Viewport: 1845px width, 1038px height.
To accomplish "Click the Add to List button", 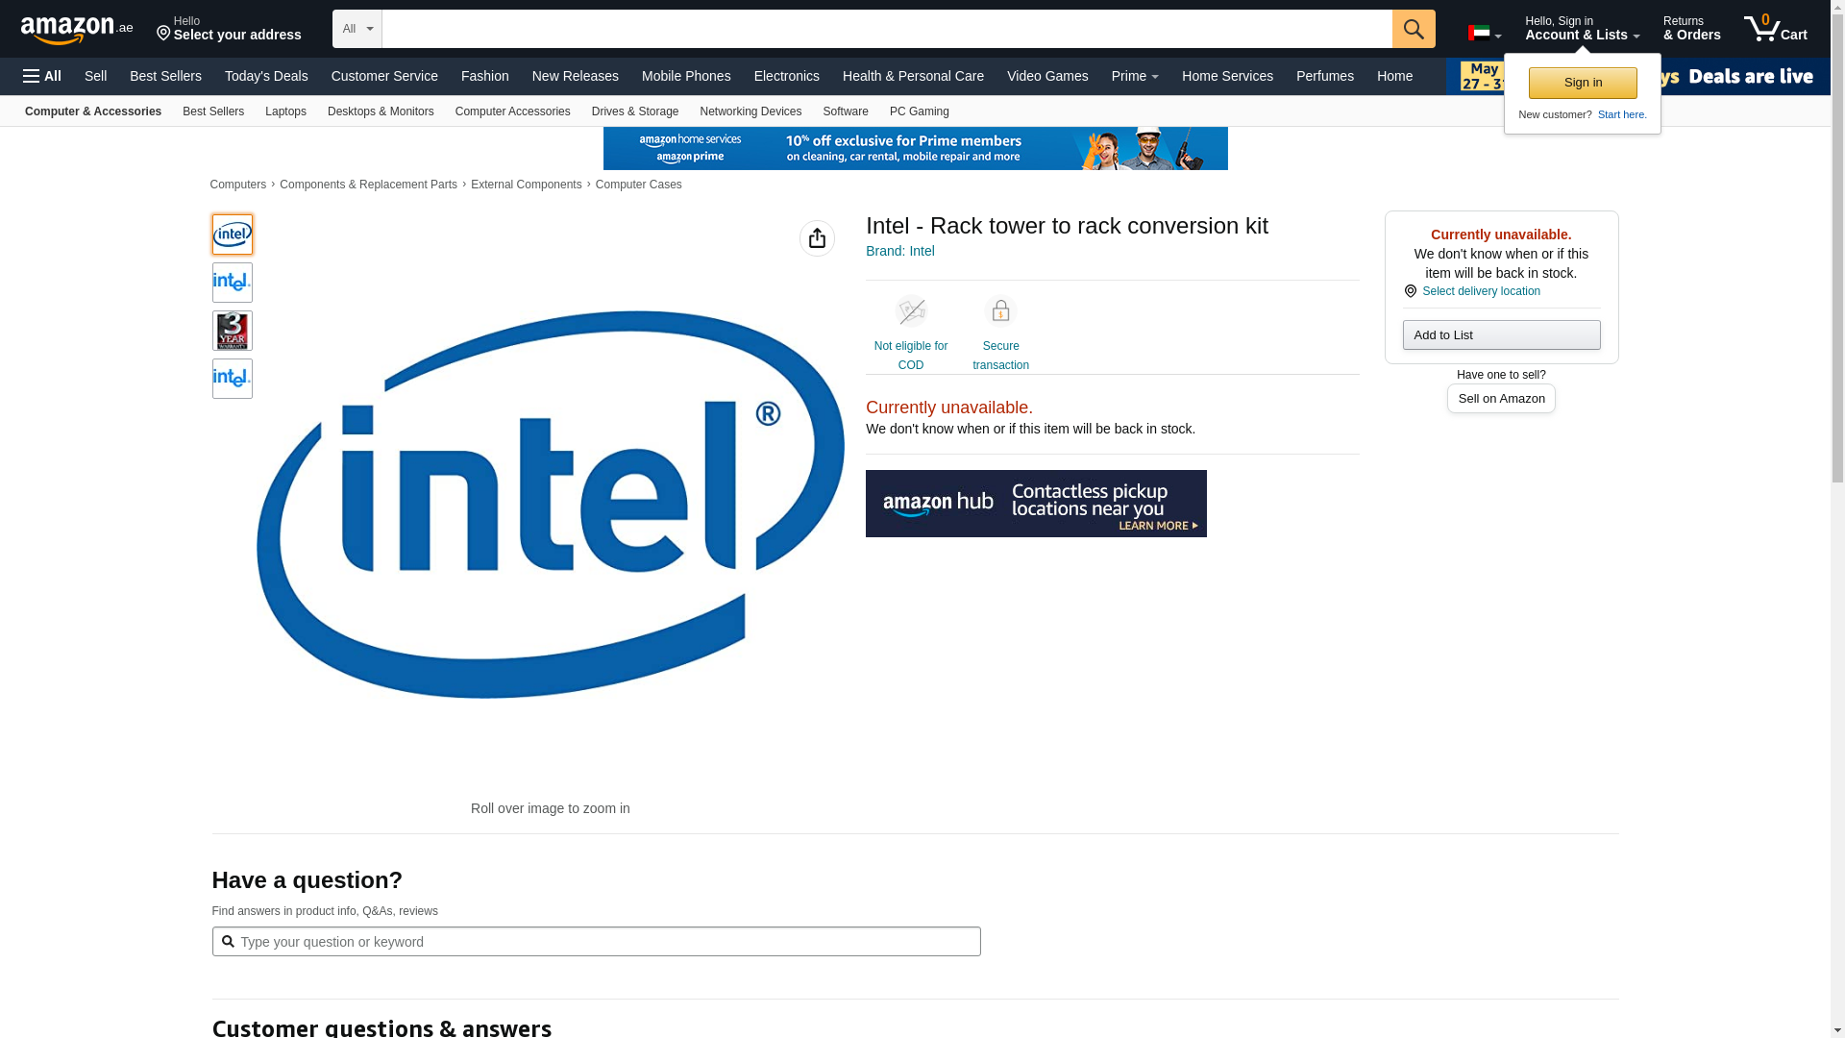I will click(1501, 335).
